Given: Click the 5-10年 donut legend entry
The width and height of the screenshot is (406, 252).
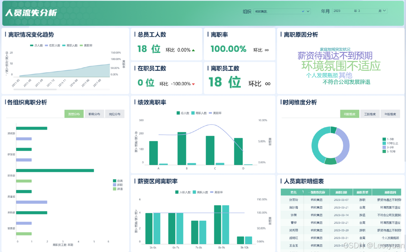Looking at the screenshot, I should point(389,151).
